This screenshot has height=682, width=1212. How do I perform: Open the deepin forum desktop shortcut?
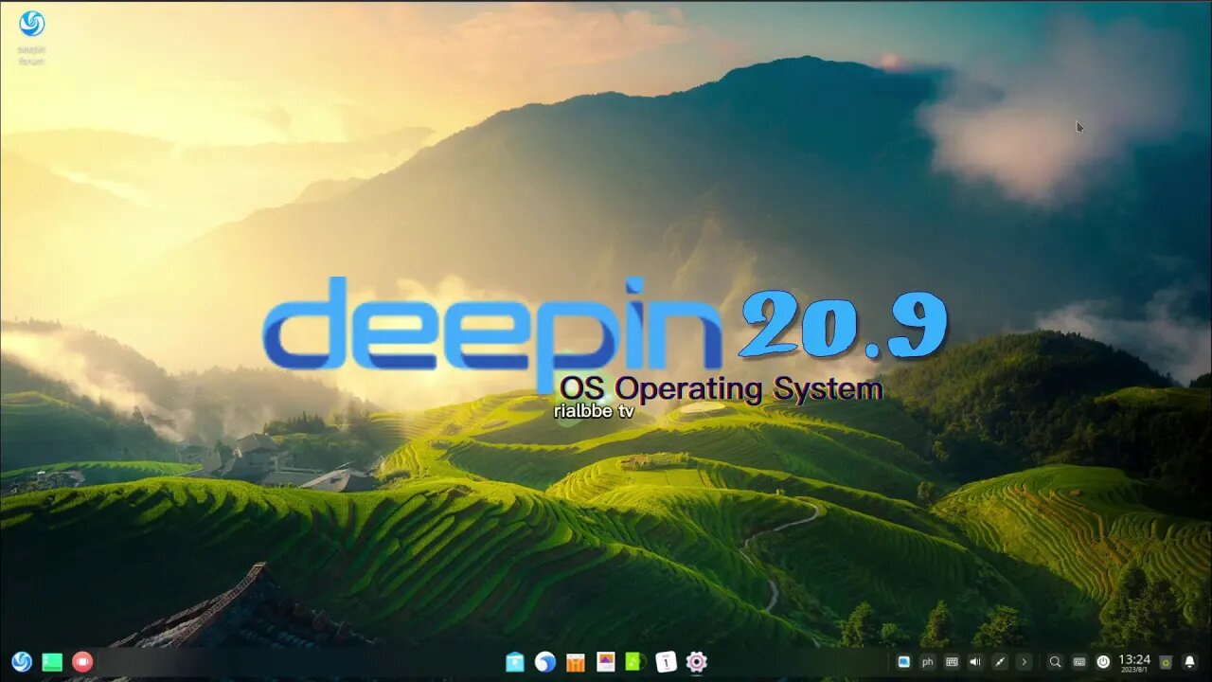(x=31, y=36)
